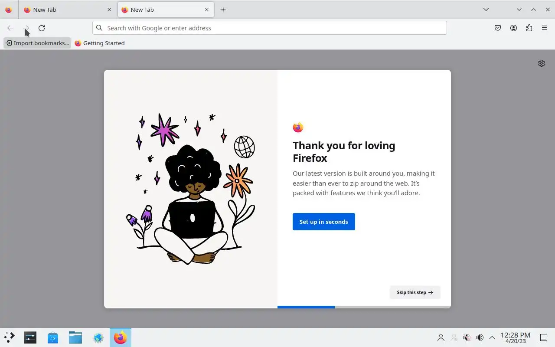Close the first New Tab
Viewport: 555px width, 347px height.
[109, 10]
